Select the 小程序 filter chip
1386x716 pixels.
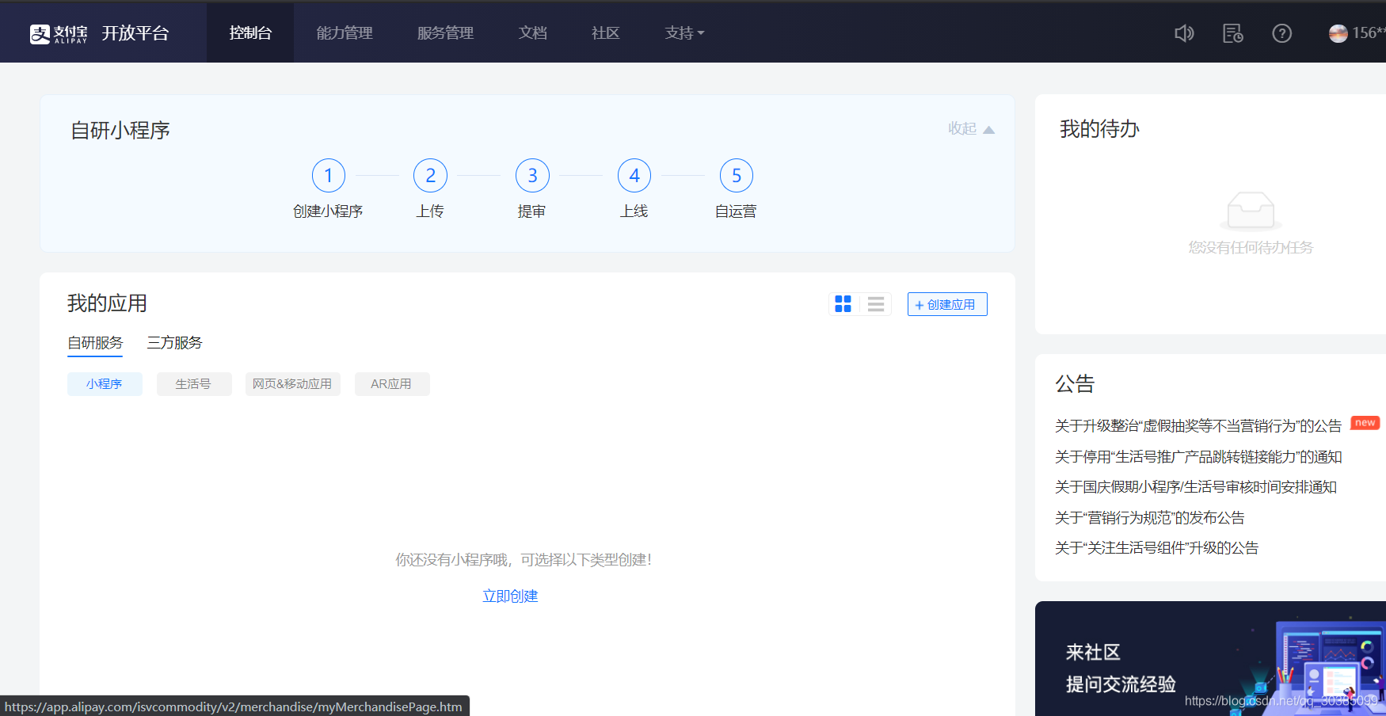[x=104, y=383]
